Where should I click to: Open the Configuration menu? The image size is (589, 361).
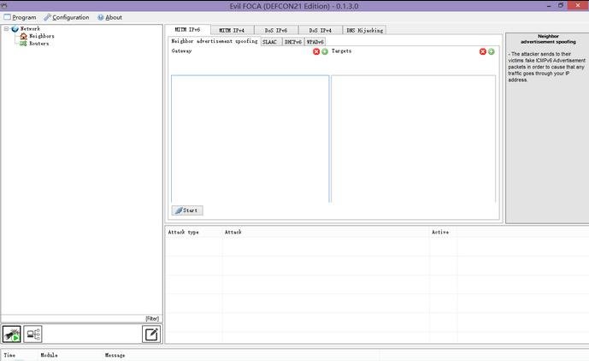tap(67, 17)
